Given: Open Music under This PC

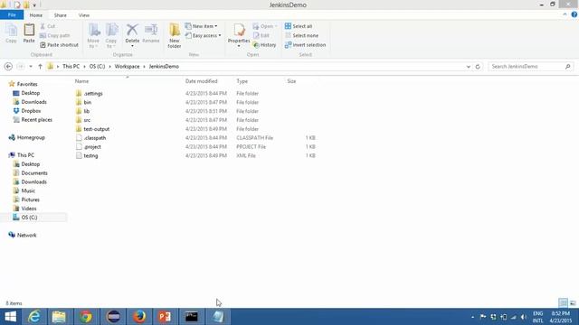Looking at the screenshot, I should (x=28, y=190).
